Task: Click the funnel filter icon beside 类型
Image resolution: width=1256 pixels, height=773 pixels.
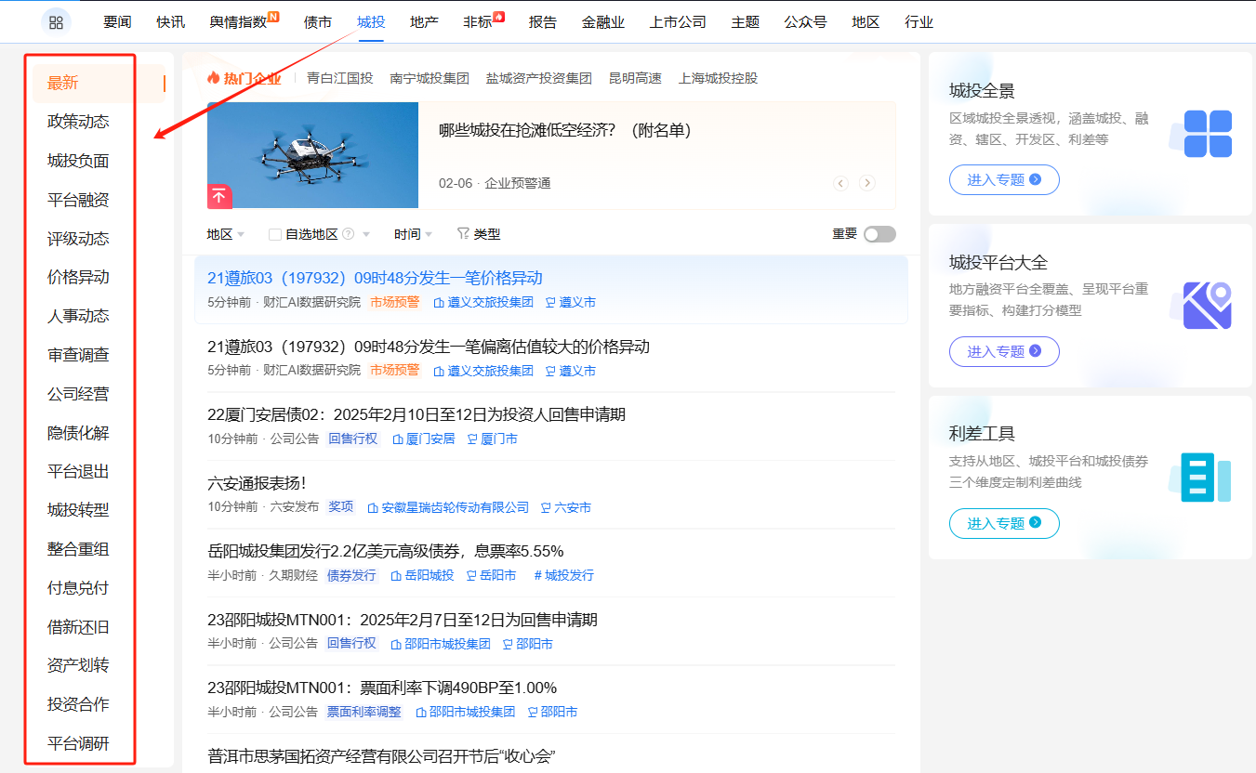Action: [463, 234]
